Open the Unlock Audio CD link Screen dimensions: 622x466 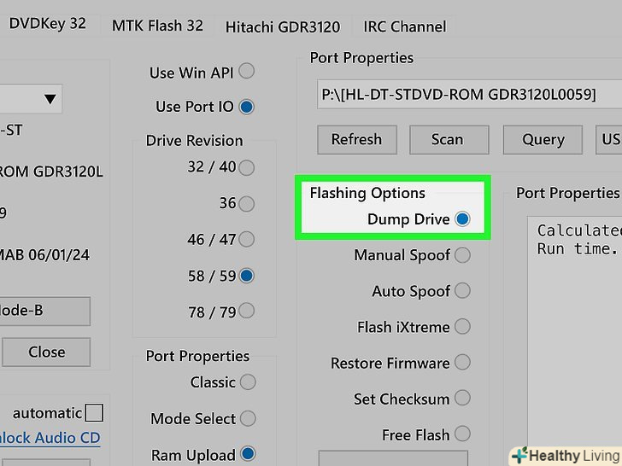[x=50, y=438]
